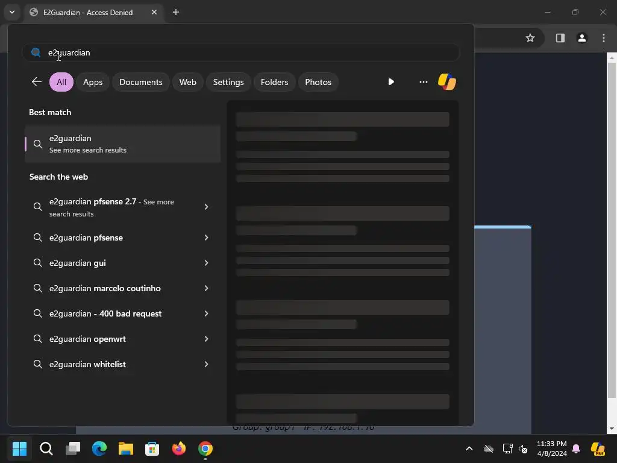617x463 pixels.
Task: Open Task View on the taskbar
Action: coord(73,449)
